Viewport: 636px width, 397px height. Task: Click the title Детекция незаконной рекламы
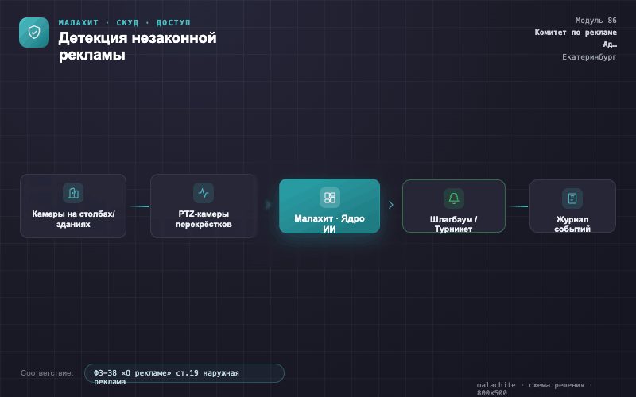coord(138,46)
